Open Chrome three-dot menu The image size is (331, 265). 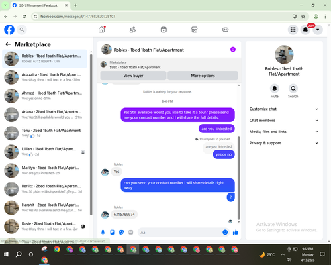tap(325, 17)
